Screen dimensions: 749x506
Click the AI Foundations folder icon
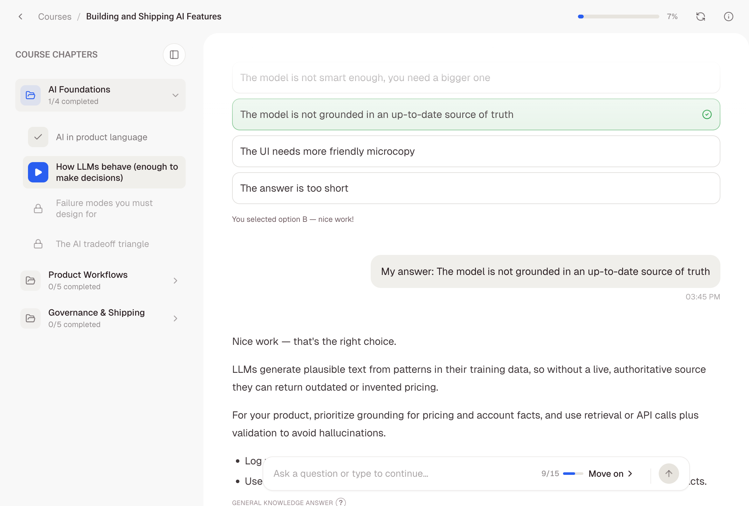coord(30,95)
